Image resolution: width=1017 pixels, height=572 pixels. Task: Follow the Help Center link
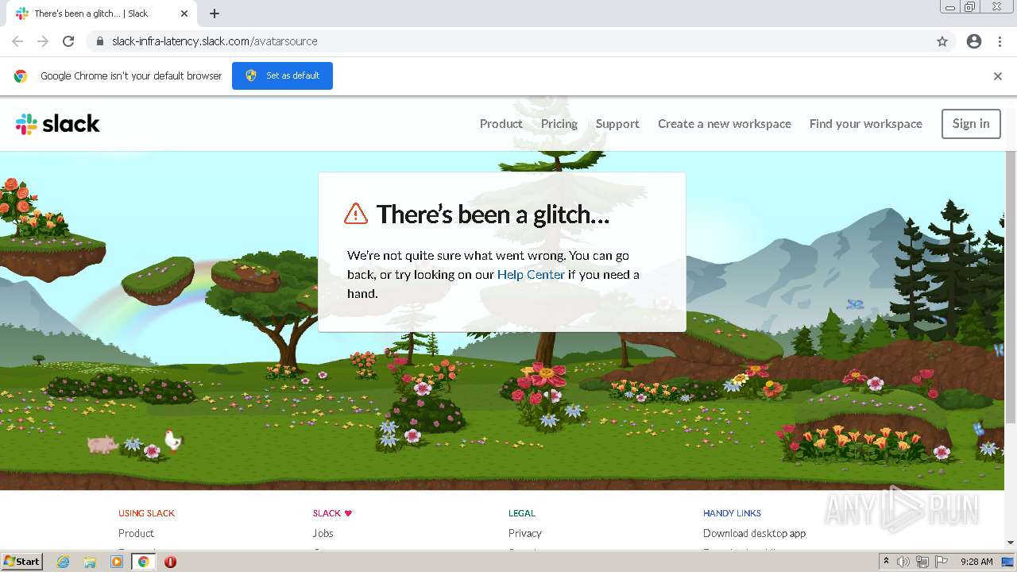(x=531, y=275)
